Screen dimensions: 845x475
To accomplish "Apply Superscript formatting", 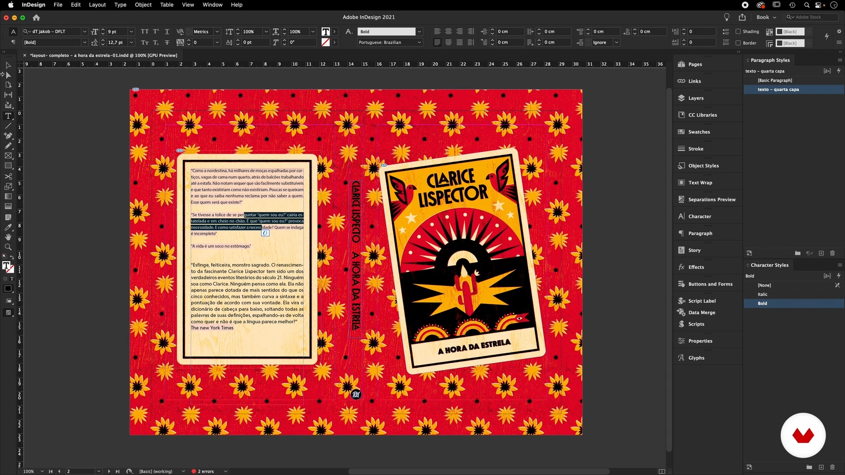I will 156,32.
